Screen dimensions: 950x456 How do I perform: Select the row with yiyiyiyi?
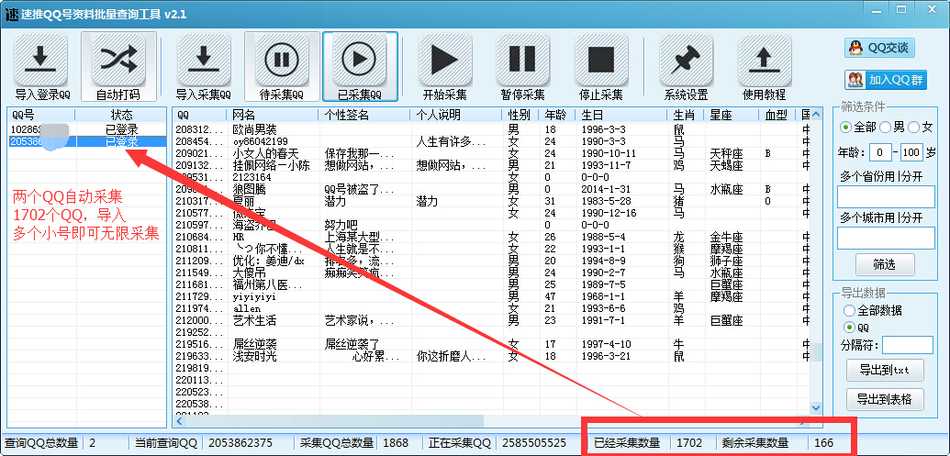[491, 296]
